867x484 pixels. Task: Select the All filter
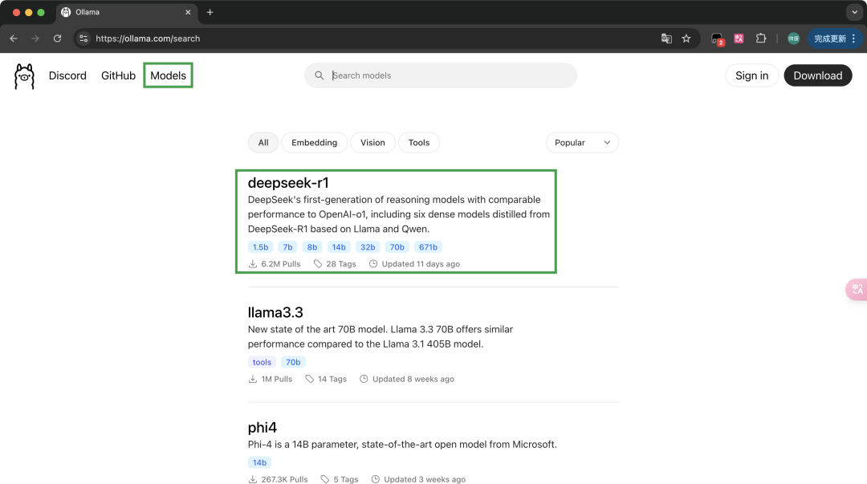[x=263, y=143]
